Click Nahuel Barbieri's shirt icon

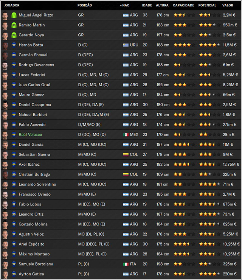tap(14, 115)
